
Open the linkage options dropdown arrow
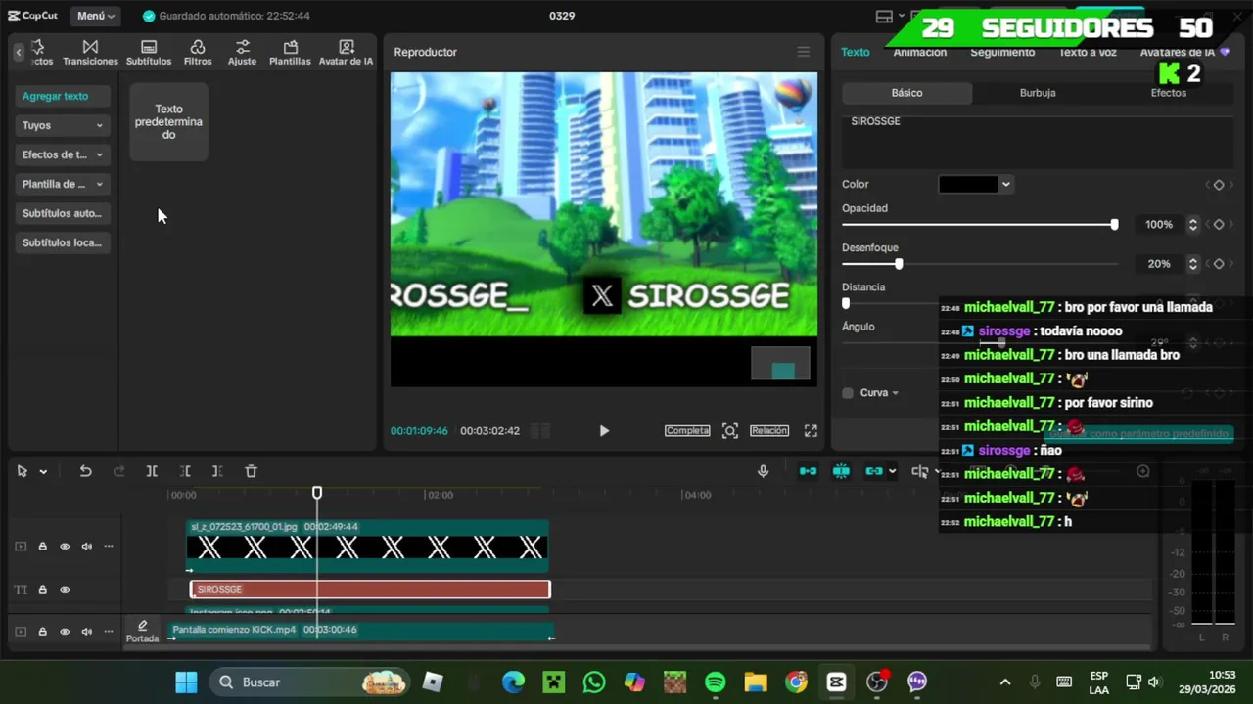pos(892,472)
